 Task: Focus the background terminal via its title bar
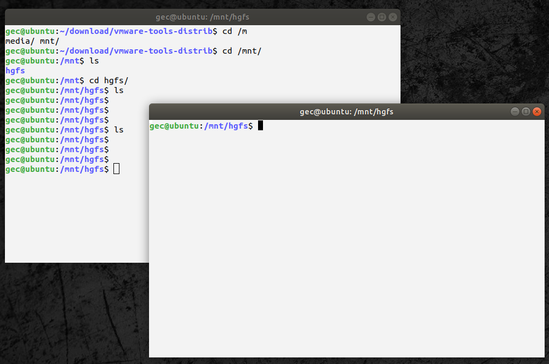click(x=202, y=17)
